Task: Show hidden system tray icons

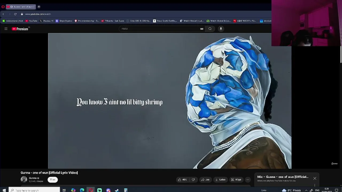Action: [x=306, y=190]
